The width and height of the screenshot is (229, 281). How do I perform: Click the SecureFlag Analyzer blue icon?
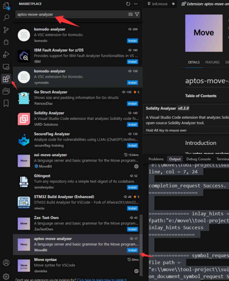coord(24,140)
